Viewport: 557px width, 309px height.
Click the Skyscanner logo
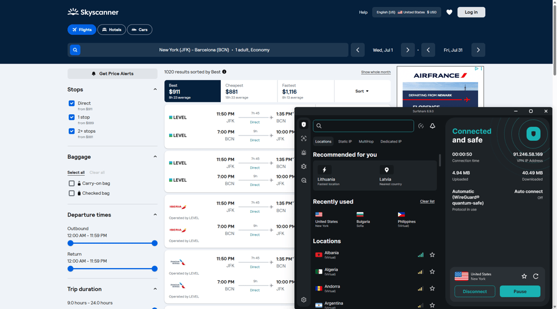[93, 12]
